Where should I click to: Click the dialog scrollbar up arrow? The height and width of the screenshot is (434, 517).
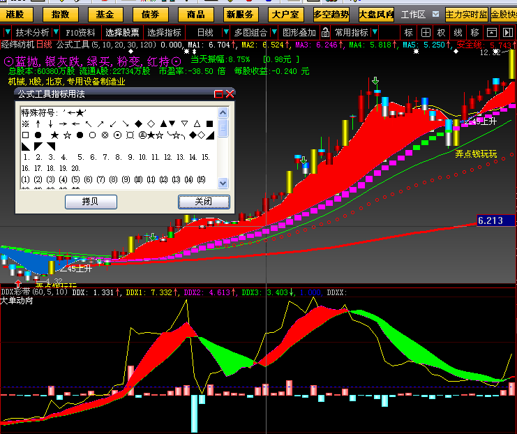click(223, 113)
